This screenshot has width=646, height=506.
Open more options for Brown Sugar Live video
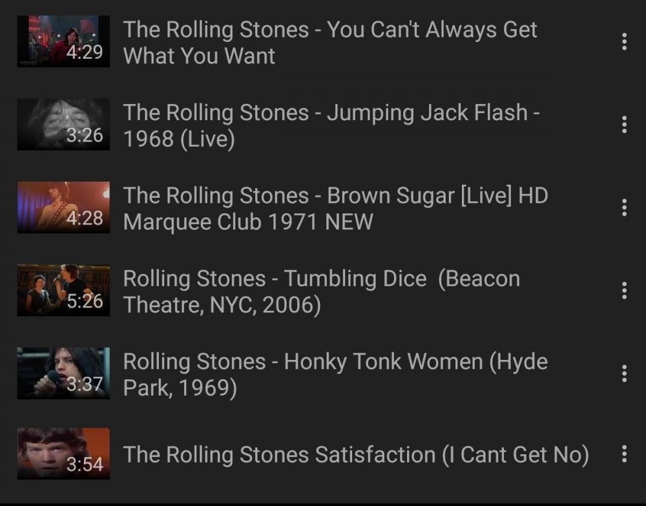click(624, 207)
